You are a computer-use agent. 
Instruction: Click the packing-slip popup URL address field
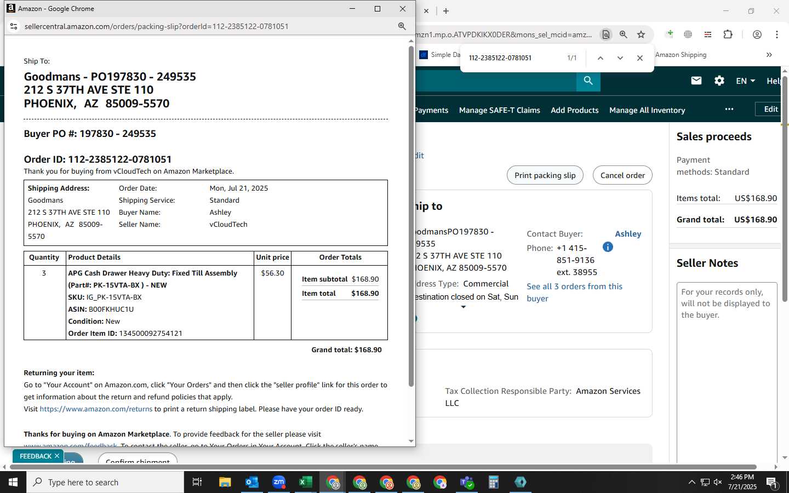[208, 26]
